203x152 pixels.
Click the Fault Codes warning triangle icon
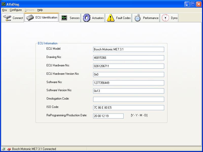point(110,18)
